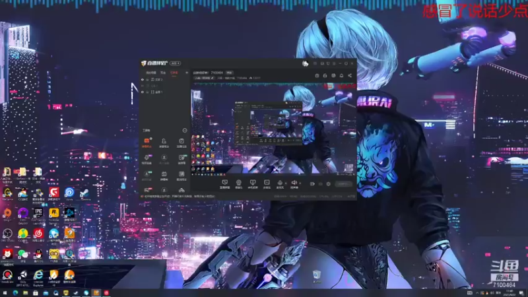Launch Unity 2017 desktop shortcut
Viewport: 528px width, 297px height.
point(23,278)
